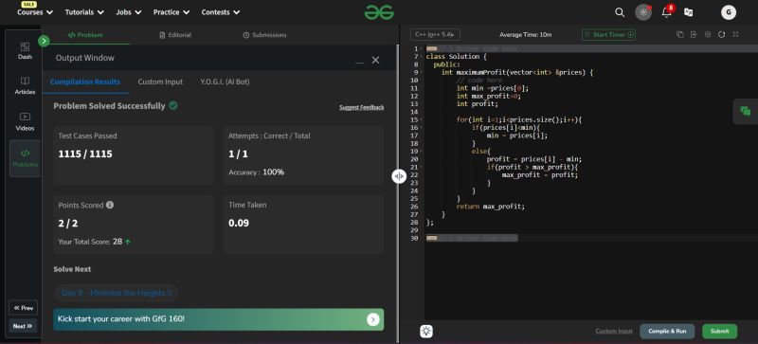Click the Suggest Feedback link

[x=362, y=107]
